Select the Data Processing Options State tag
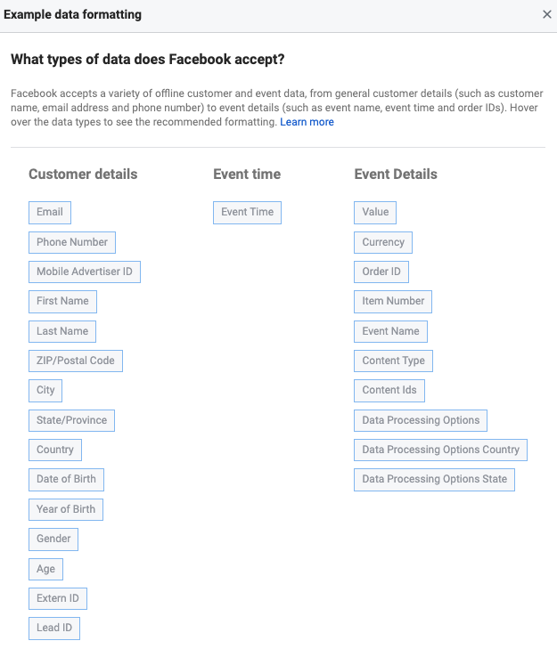 click(x=434, y=479)
